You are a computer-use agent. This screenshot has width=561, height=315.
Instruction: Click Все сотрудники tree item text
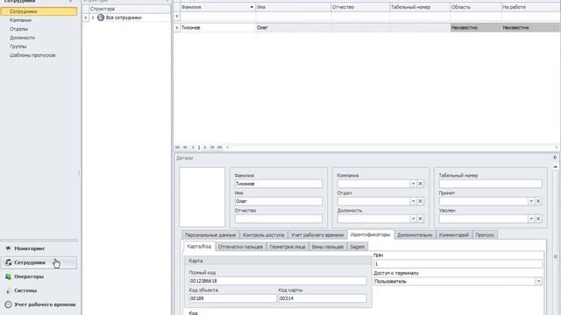(x=124, y=17)
